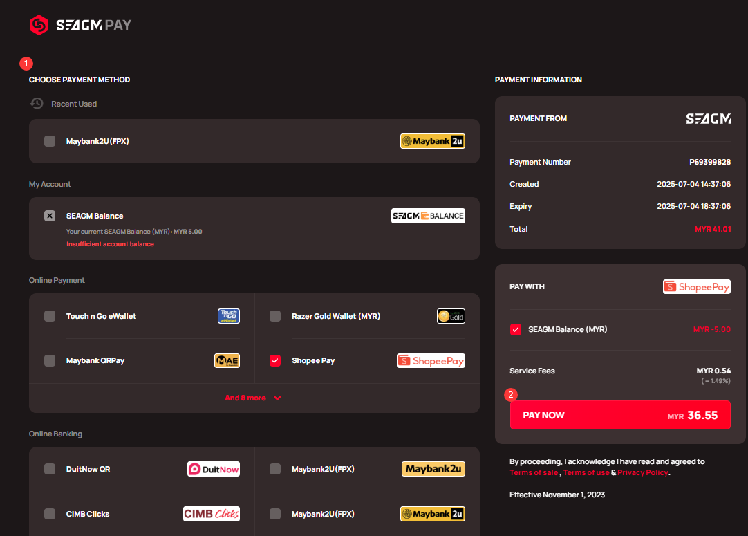This screenshot has height=536, width=748.
Task: Click the 'Insufficient account balance' warning
Action: pyautogui.click(x=110, y=244)
